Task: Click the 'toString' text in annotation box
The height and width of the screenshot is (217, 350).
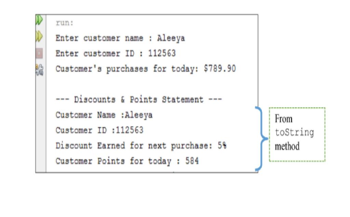Action: pos(294,133)
